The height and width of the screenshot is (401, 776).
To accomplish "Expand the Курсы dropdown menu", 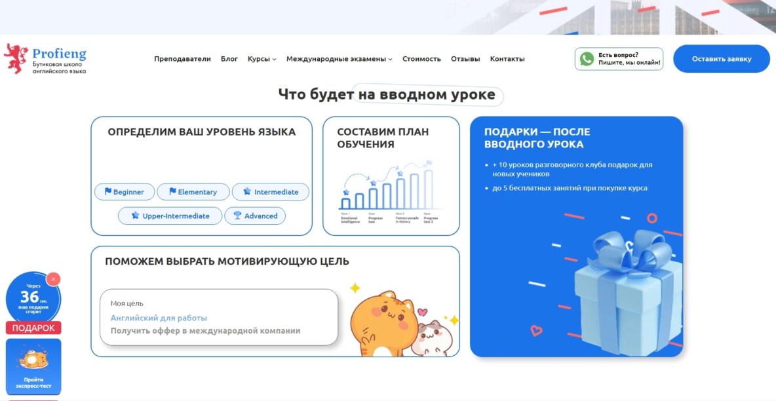I will coord(262,59).
